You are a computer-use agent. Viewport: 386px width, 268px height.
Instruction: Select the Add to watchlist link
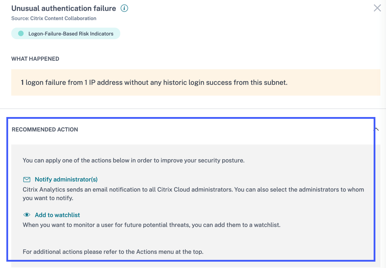click(x=57, y=215)
